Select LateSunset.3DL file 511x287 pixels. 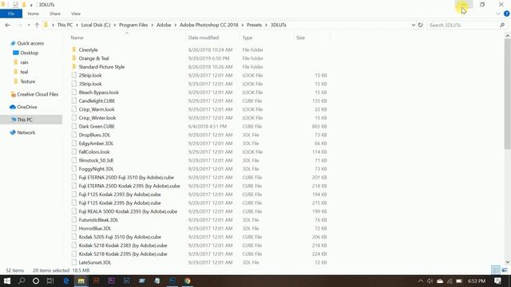(x=94, y=262)
